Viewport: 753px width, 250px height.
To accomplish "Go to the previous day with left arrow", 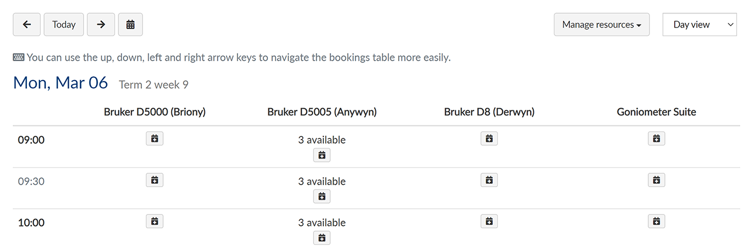I will (27, 25).
